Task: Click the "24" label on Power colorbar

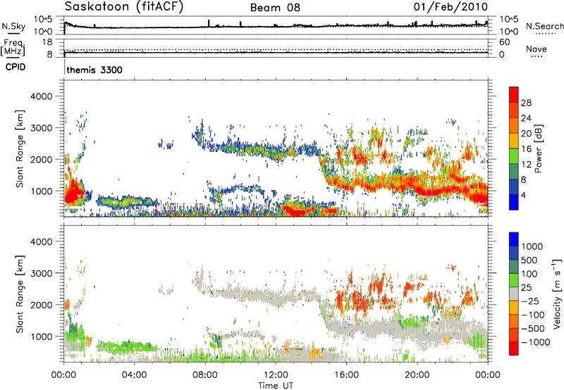Action: point(526,118)
